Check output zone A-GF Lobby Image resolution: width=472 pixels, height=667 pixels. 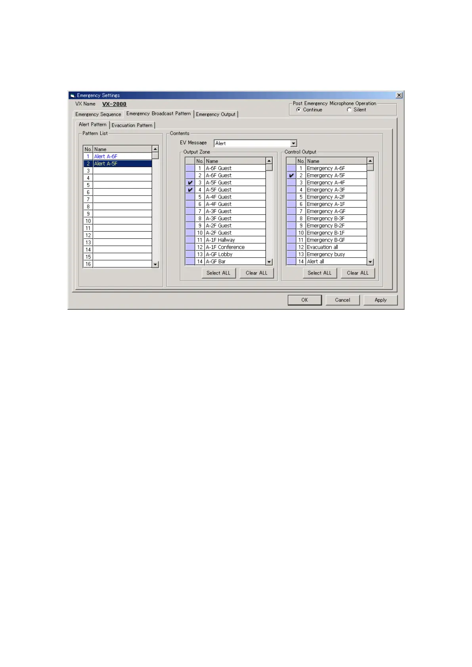coord(190,254)
